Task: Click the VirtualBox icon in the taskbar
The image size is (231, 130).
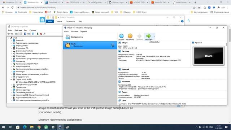Action: pyautogui.click(x=60, y=127)
